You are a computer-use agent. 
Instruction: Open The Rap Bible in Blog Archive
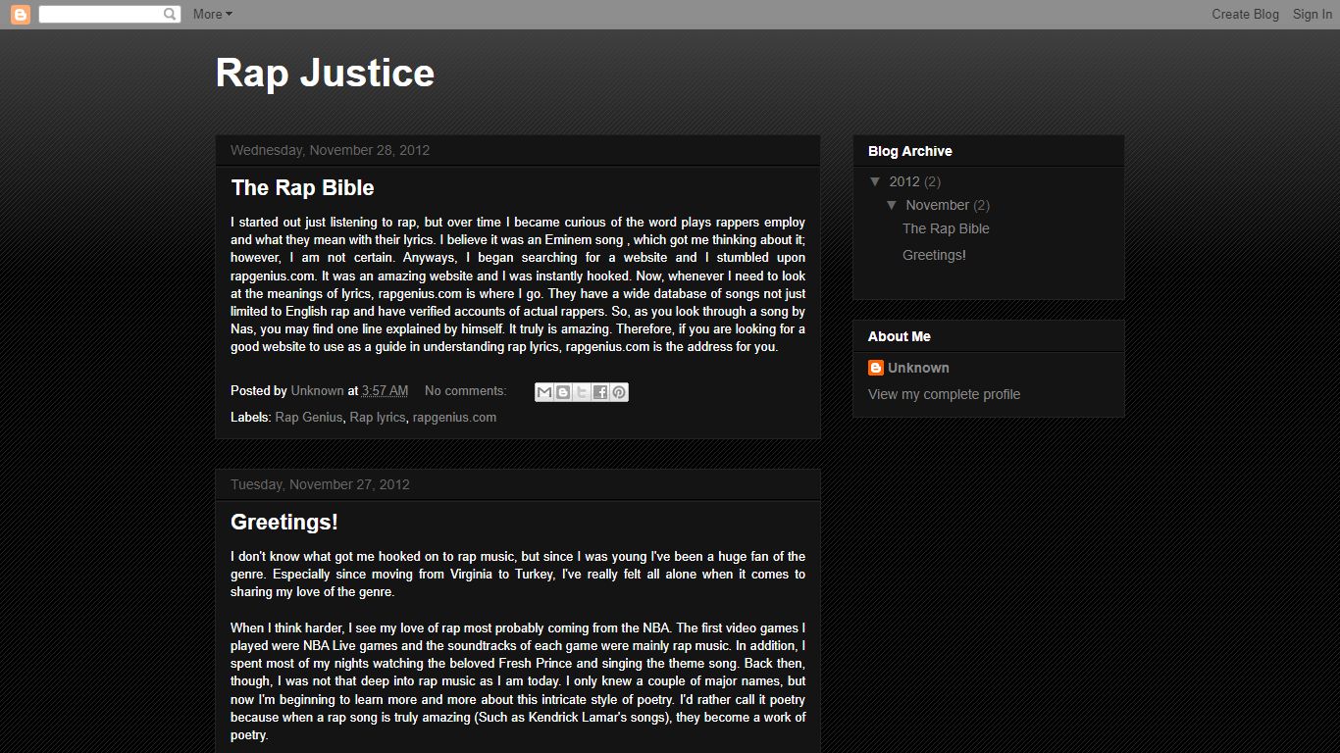click(x=946, y=228)
